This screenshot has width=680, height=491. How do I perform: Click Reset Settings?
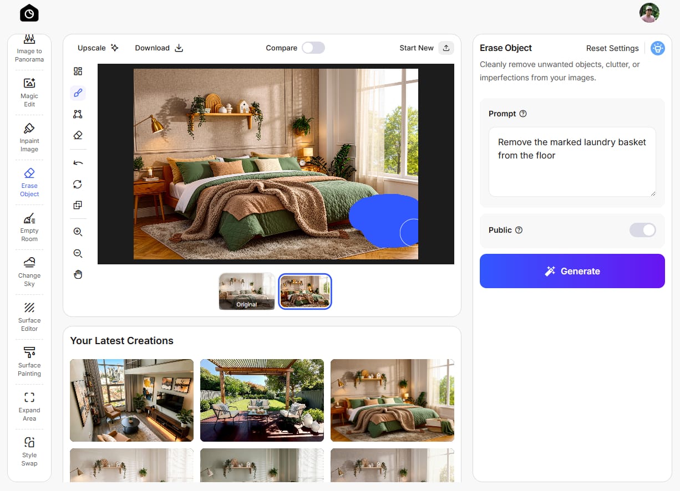click(x=612, y=48)
